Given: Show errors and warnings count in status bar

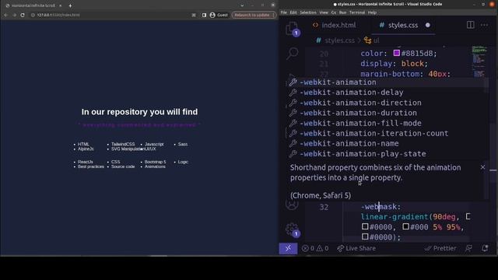Looking at the screenshot, I should click(x=315, y=248).
